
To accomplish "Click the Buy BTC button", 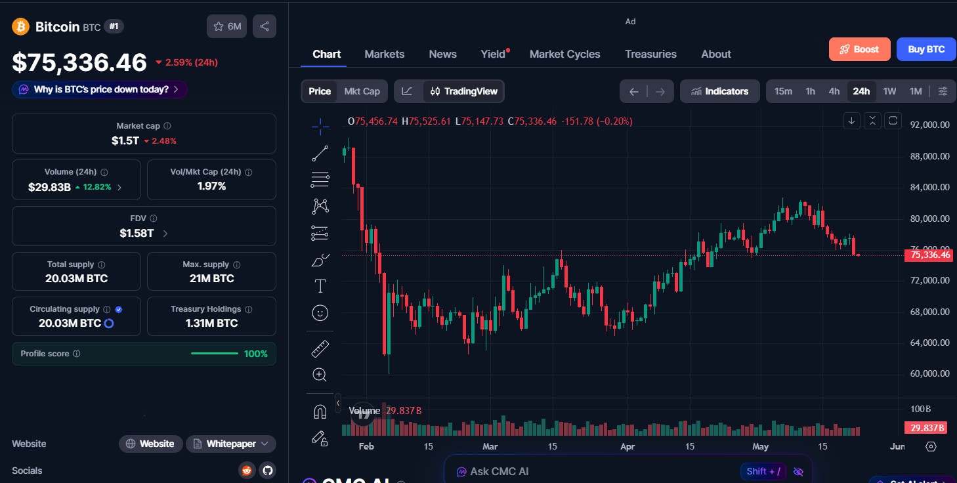I will (x=926, y=49).
